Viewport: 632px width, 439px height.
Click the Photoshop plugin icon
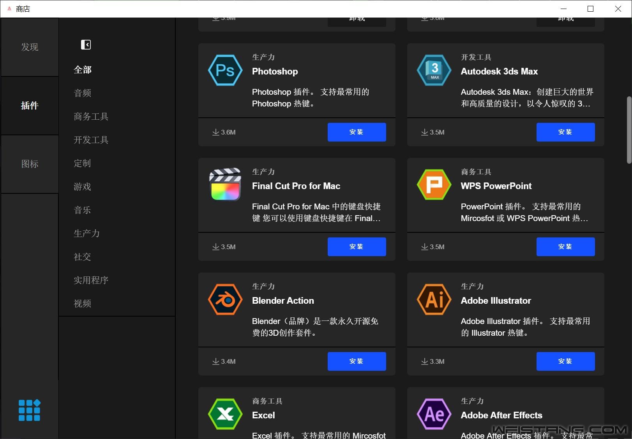point(225,70)
